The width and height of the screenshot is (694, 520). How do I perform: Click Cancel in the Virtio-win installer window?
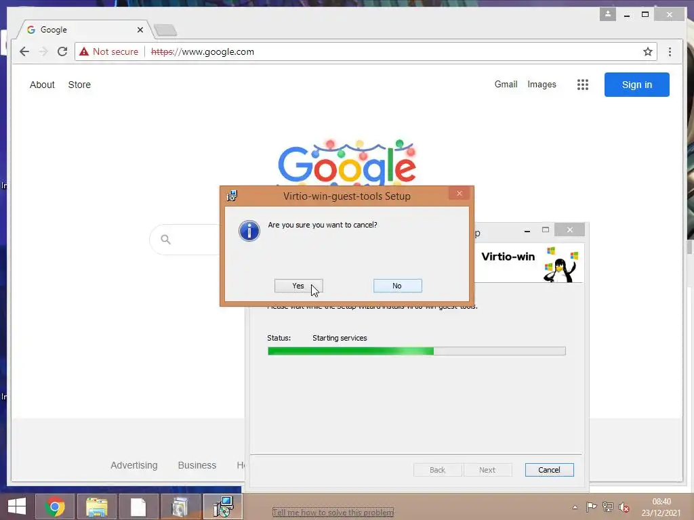click(549, 470)
